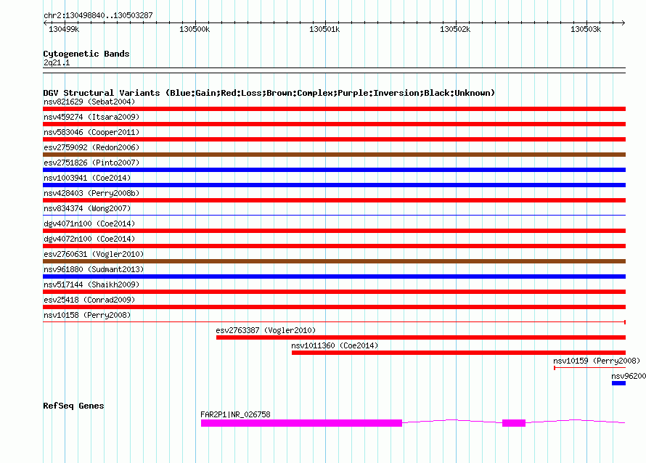The height and width of the screenshot is (463, 646).
Task: Select the 130500k ruler tick label
Action: (x=195, y=29)
